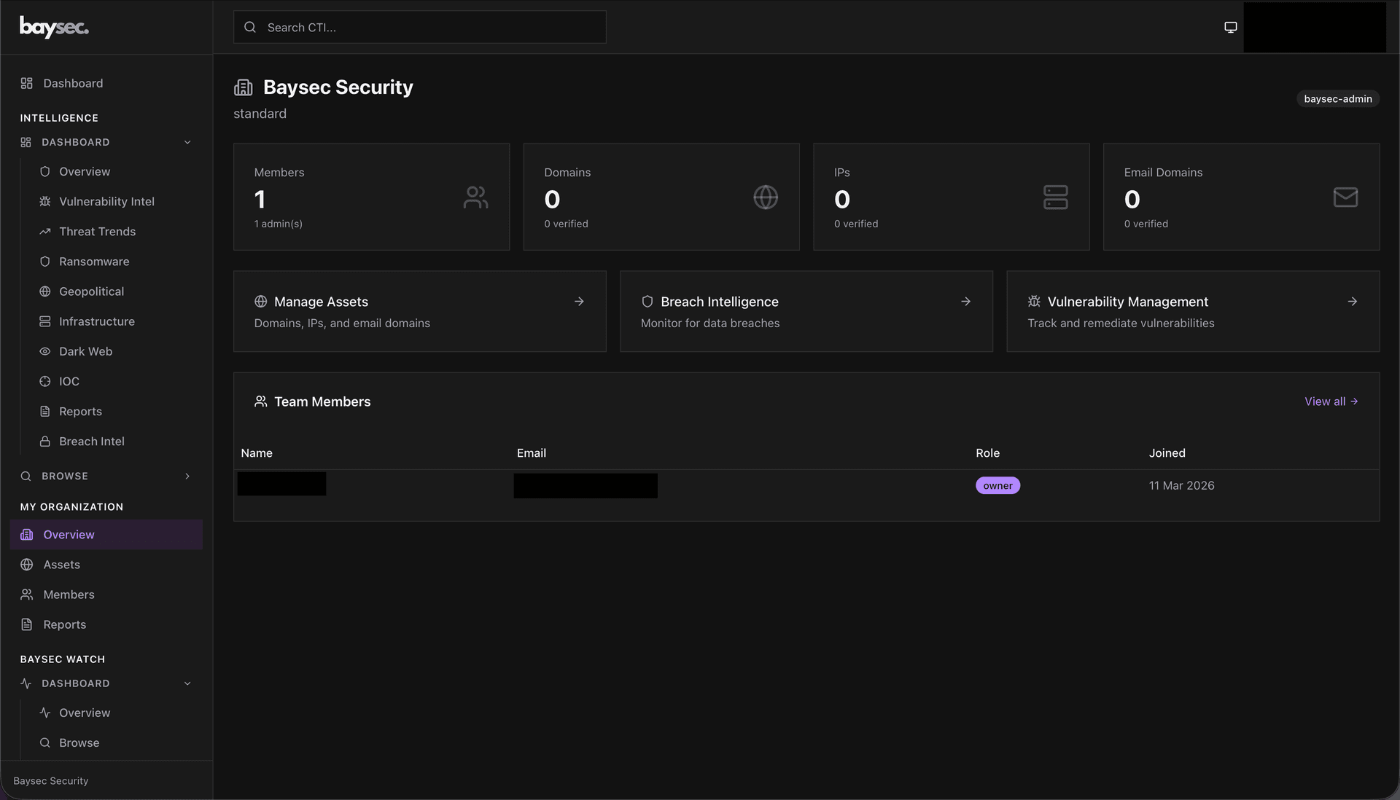
Task: Open Dark Web in sidebar
Action: tap(85, 351)
